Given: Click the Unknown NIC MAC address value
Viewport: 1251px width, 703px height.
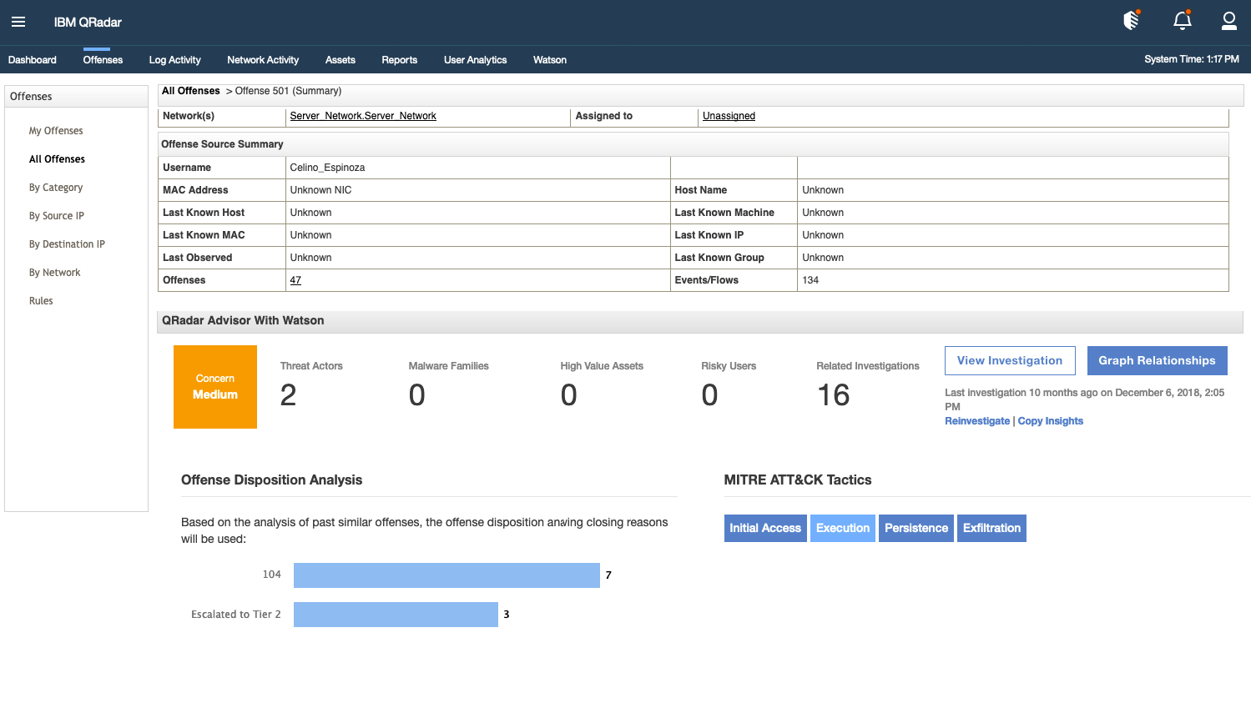Looking at the screenshot, I should 320,190.
